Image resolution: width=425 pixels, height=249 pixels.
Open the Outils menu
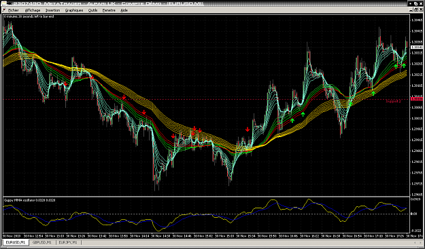pyautogui.click(x=93, y=10)
